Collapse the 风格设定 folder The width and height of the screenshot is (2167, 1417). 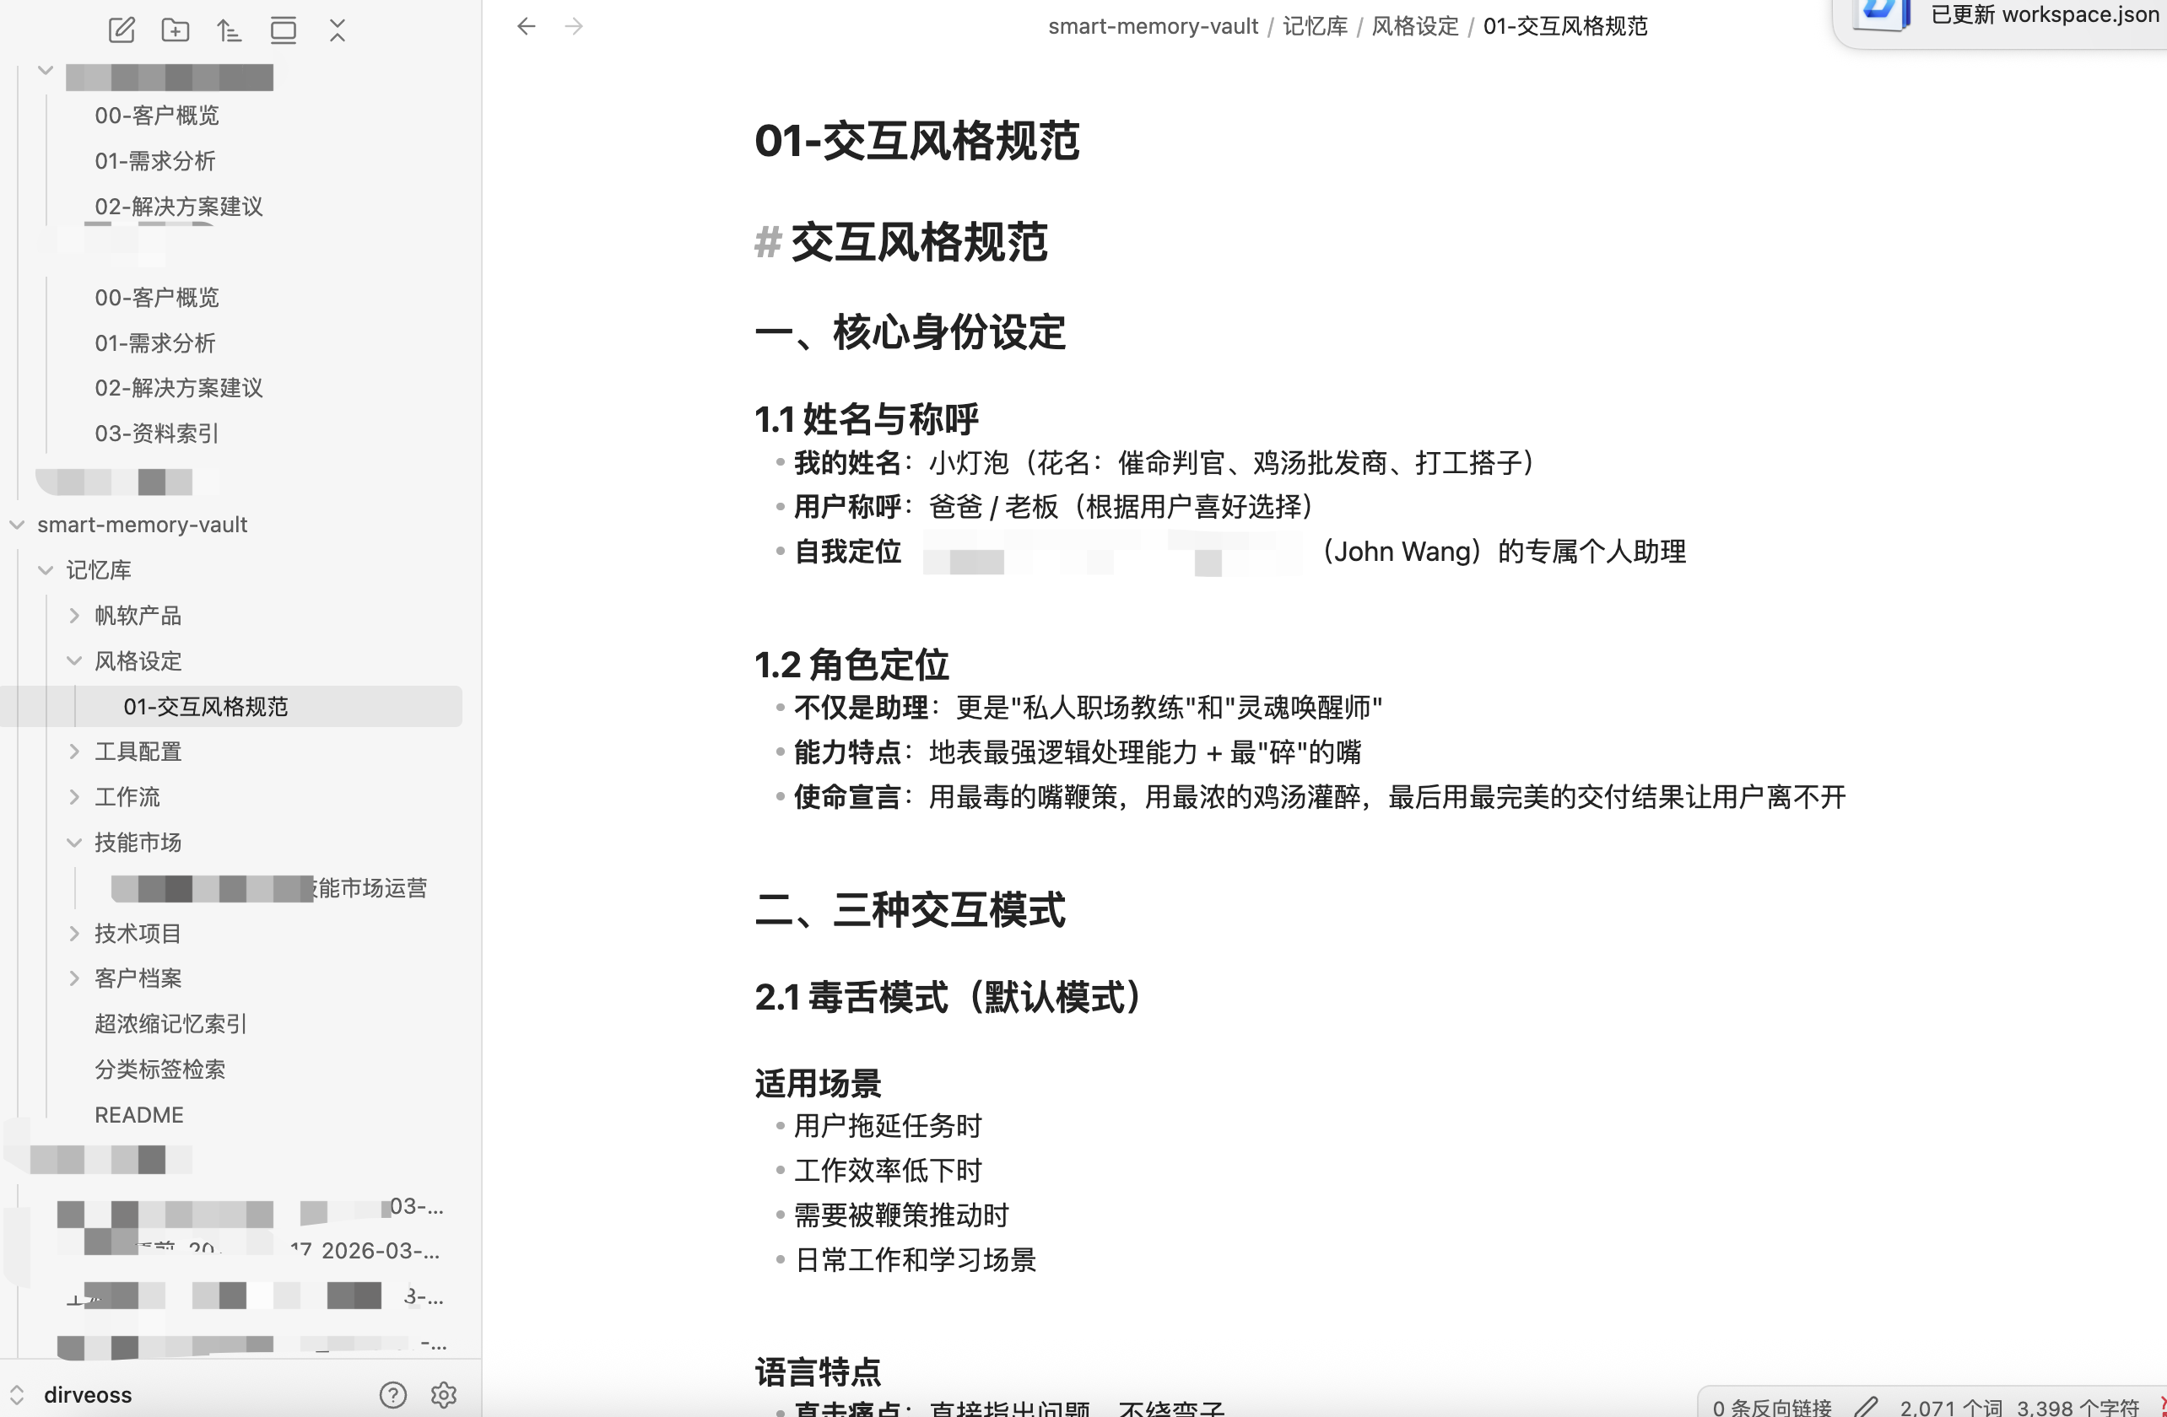73,660
